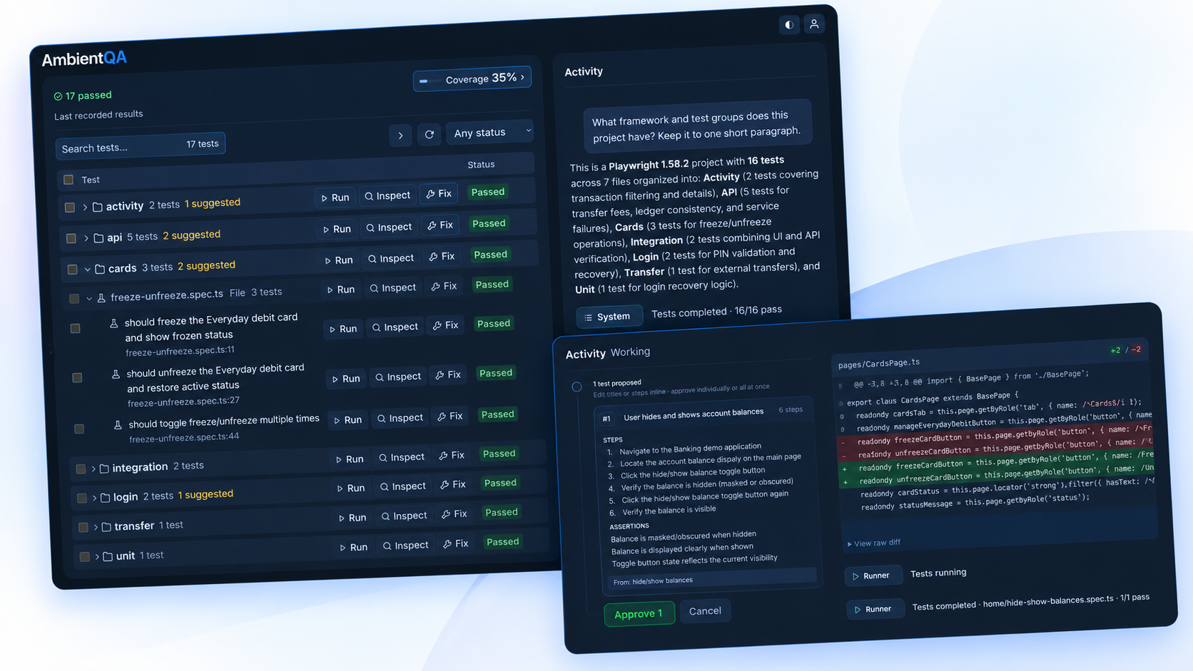
Task: Click the flask icon of freeze-unfreeze.spec.ts
Action: [101, 298]
